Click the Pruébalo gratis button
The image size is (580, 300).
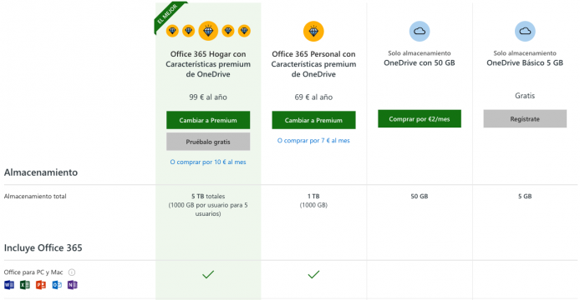pyautogui.click(x=208, y=142)
